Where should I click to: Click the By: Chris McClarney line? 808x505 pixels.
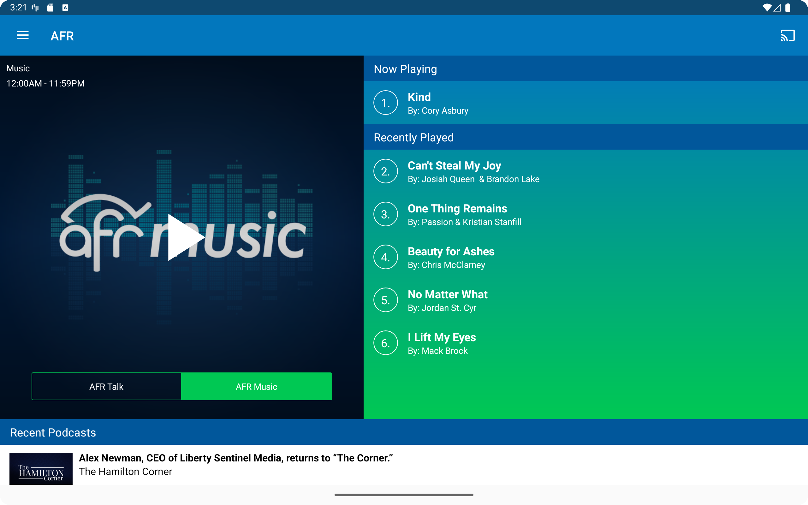(x=446, y=265)
